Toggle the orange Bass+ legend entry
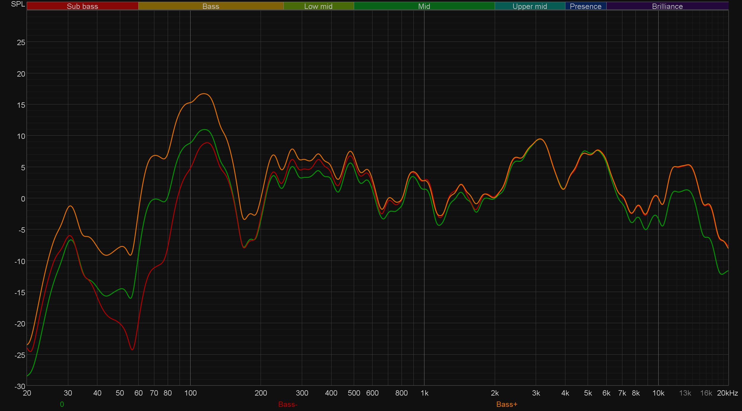The height and width of the screenshot is (411, 742). [507, 404]
